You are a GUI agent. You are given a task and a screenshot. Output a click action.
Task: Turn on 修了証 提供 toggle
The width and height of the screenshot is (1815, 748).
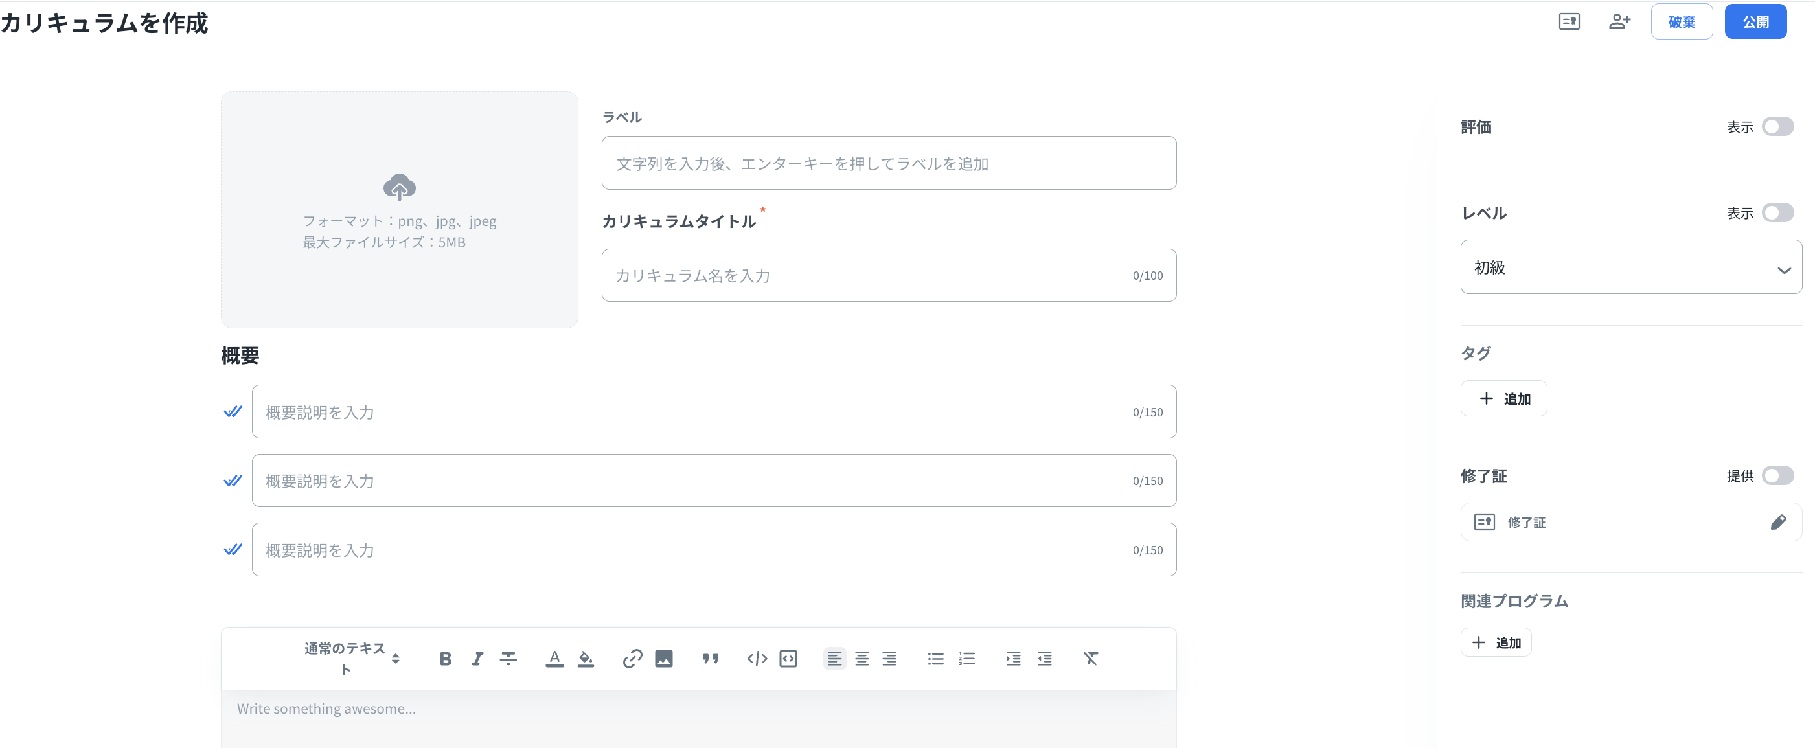click(x=1777, y=476)
